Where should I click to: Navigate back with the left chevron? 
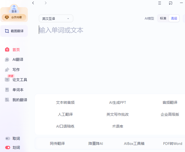33,3
